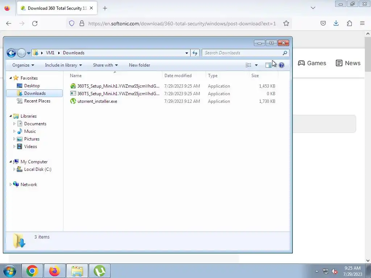Open the News section on Softonic

click(x=348, y=63)
